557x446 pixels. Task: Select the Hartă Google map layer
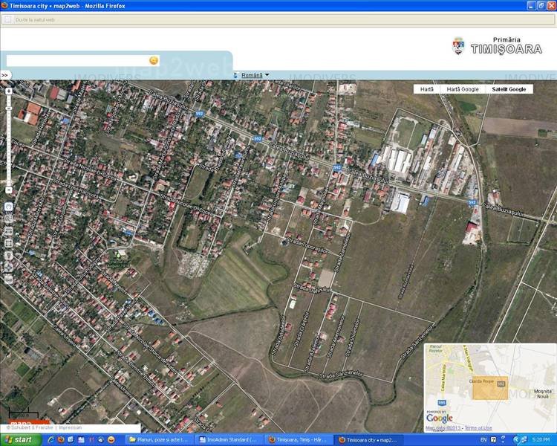click(463, 89)
